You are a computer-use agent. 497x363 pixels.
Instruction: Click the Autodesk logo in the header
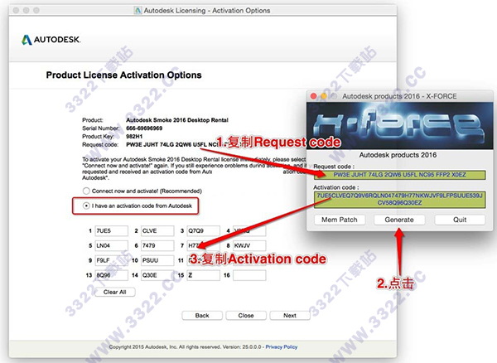click(51, 40)
